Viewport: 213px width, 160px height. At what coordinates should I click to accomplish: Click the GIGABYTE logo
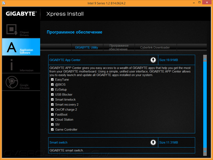21,14
